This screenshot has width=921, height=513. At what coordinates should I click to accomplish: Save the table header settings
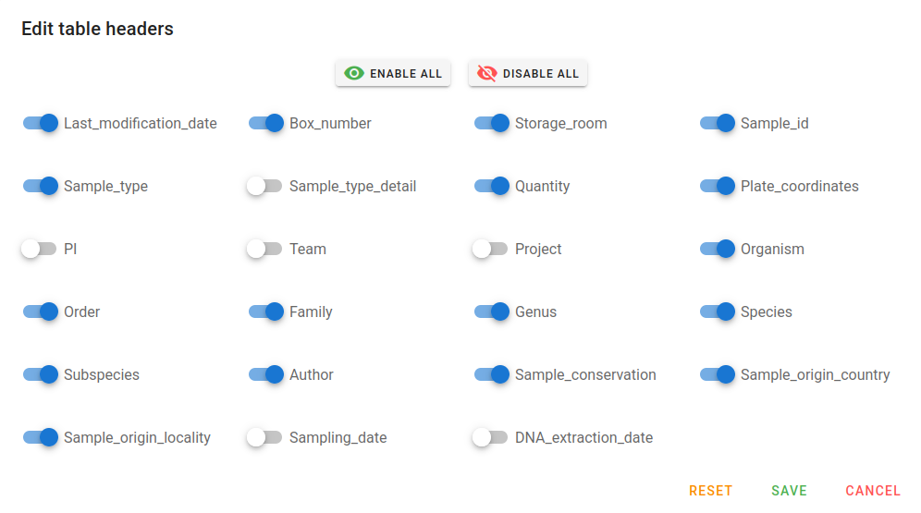tap(789, 491)
